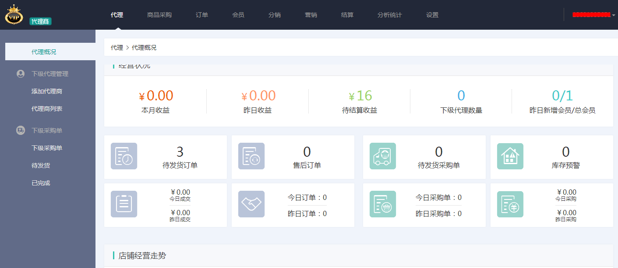
Task: Click the 今日采购 yen document icon
Action: [x=510, y=204]
